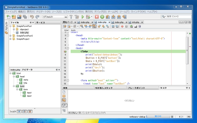Toggle the first Navigator filter button
Viewport: 197px width, 123px height.
click(x=19, y=111)
